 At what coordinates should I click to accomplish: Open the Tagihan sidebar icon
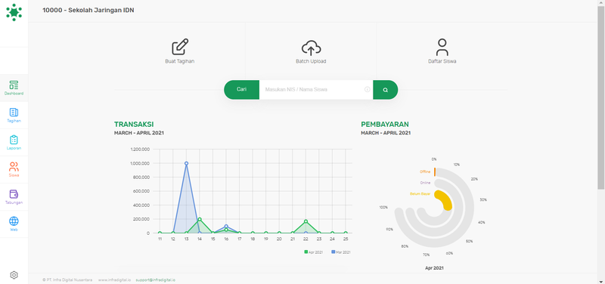14,113
